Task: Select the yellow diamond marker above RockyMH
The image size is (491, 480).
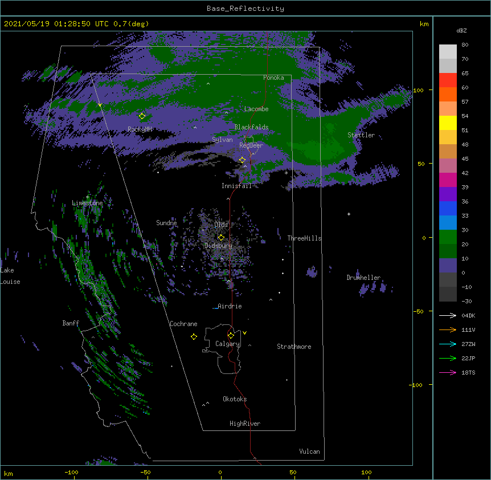Action: tap(142, 116)
